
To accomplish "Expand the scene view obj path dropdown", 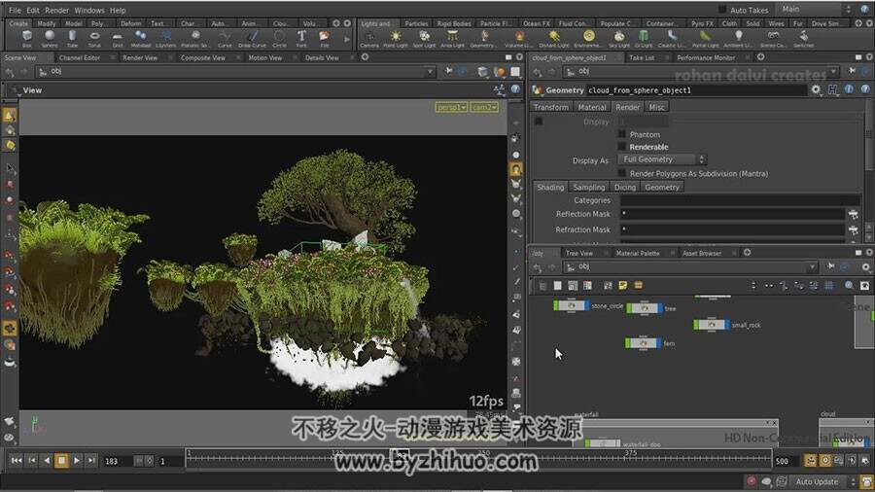I will (x=430, y=71).
